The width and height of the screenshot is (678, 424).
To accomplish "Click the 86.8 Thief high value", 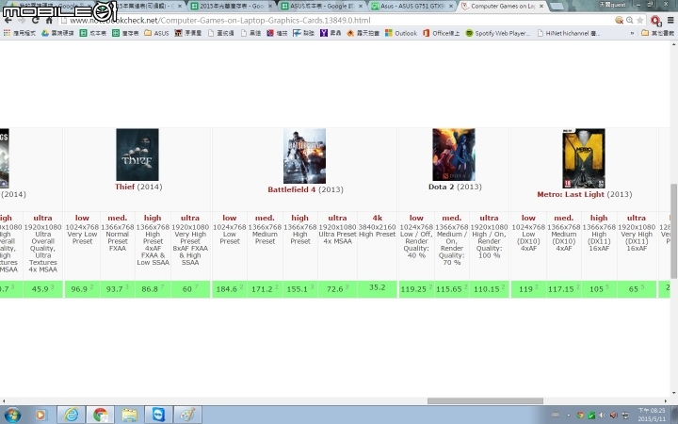I will (153, 289).
